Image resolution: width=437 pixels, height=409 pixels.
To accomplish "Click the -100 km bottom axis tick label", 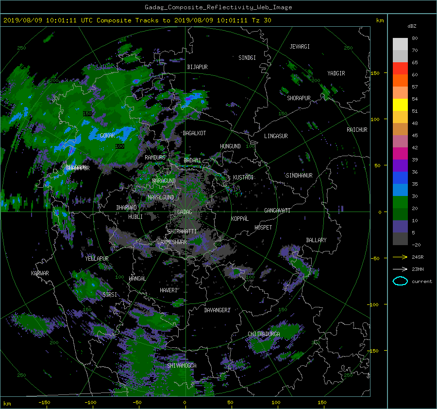I will tap(90, 403).
